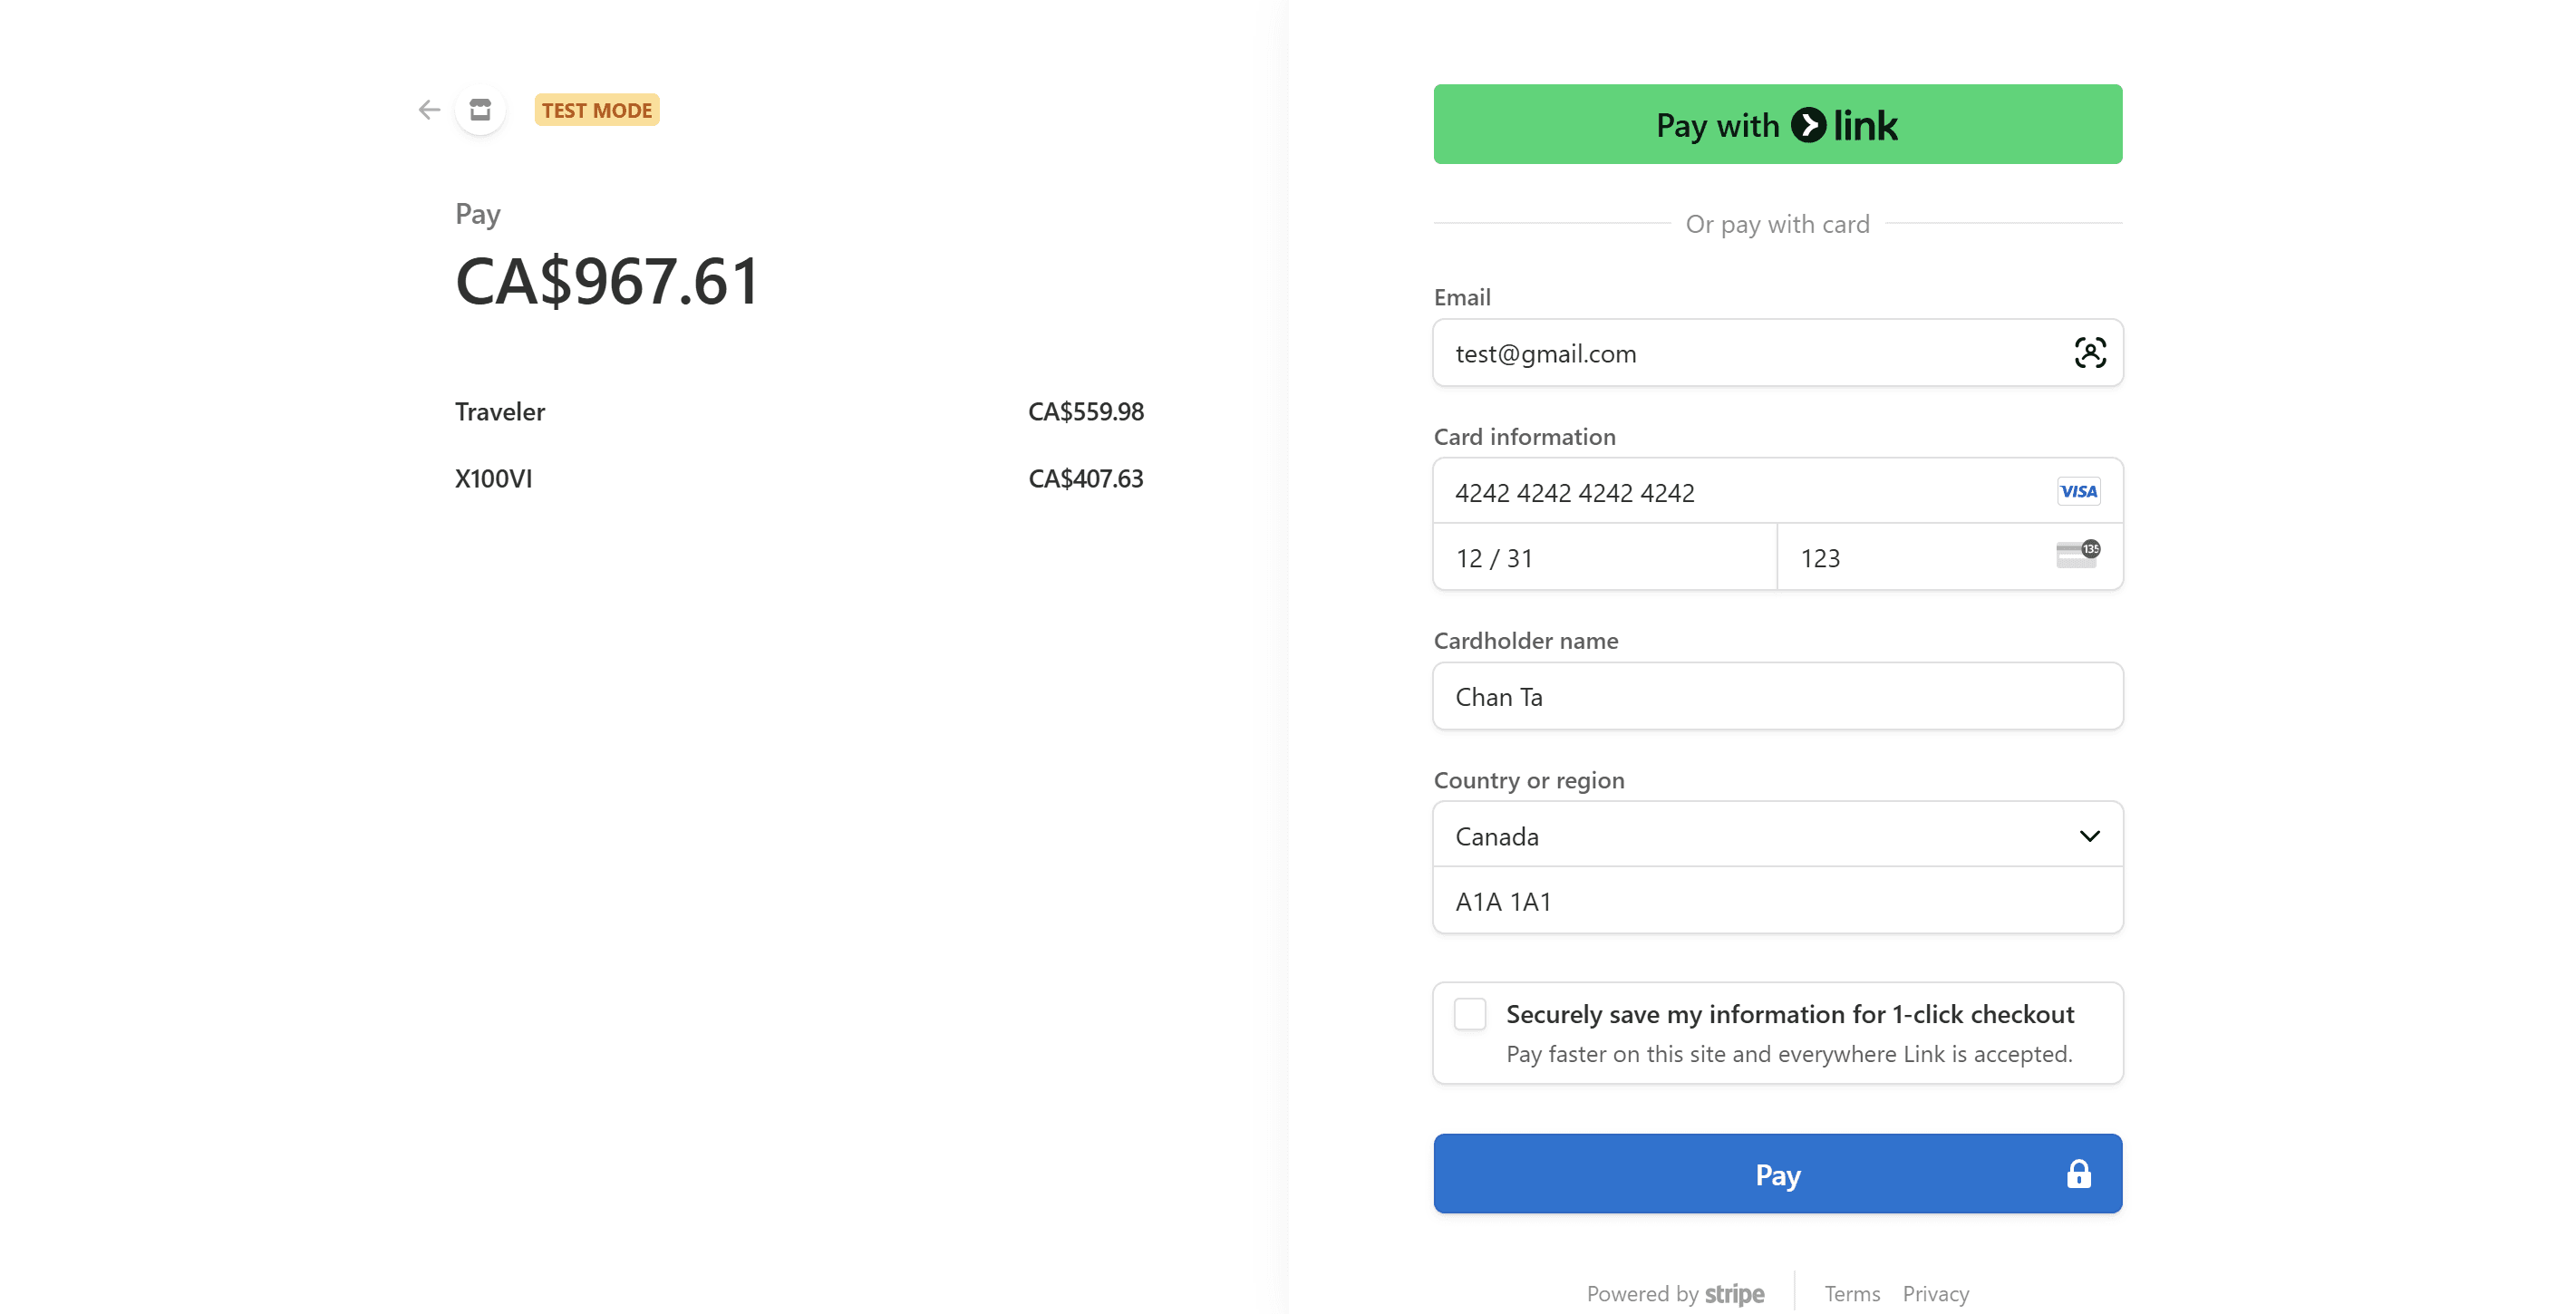Click the back arrow icon
2576x1314 pixels.
(x=429, y=110)
